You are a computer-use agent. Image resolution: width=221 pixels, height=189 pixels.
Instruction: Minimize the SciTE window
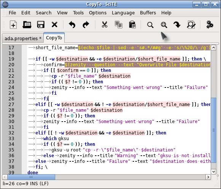[197, 4]
